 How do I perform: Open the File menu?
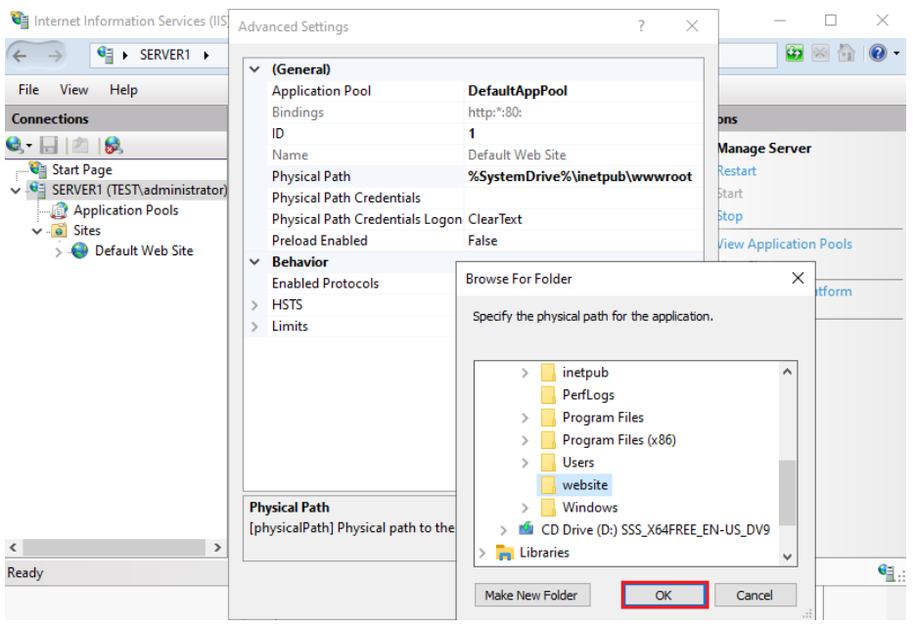point(28,90)
